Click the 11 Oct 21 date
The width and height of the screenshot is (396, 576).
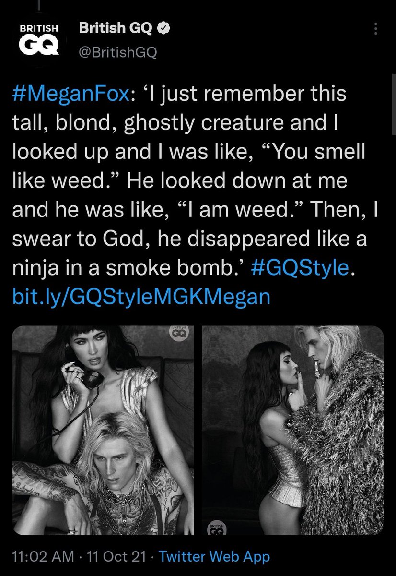coord(116,557)
